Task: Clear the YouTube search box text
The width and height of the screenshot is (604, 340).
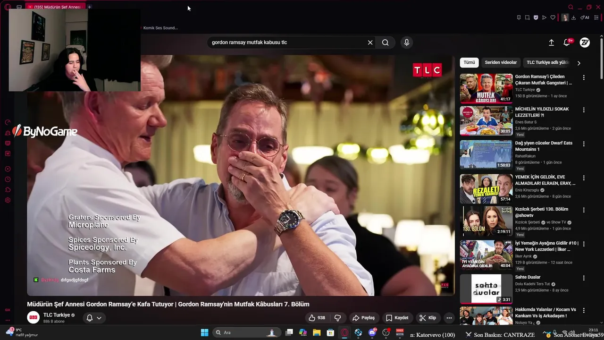Action: (x=370, y=42)
